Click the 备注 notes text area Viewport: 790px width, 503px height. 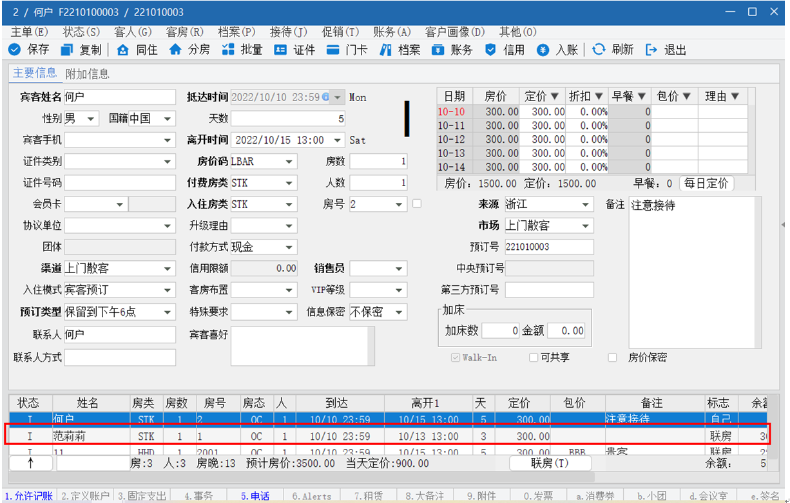pos(691,272)
